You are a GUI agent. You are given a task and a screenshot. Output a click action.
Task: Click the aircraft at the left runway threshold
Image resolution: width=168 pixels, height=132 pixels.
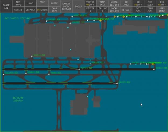pos(4,74)
